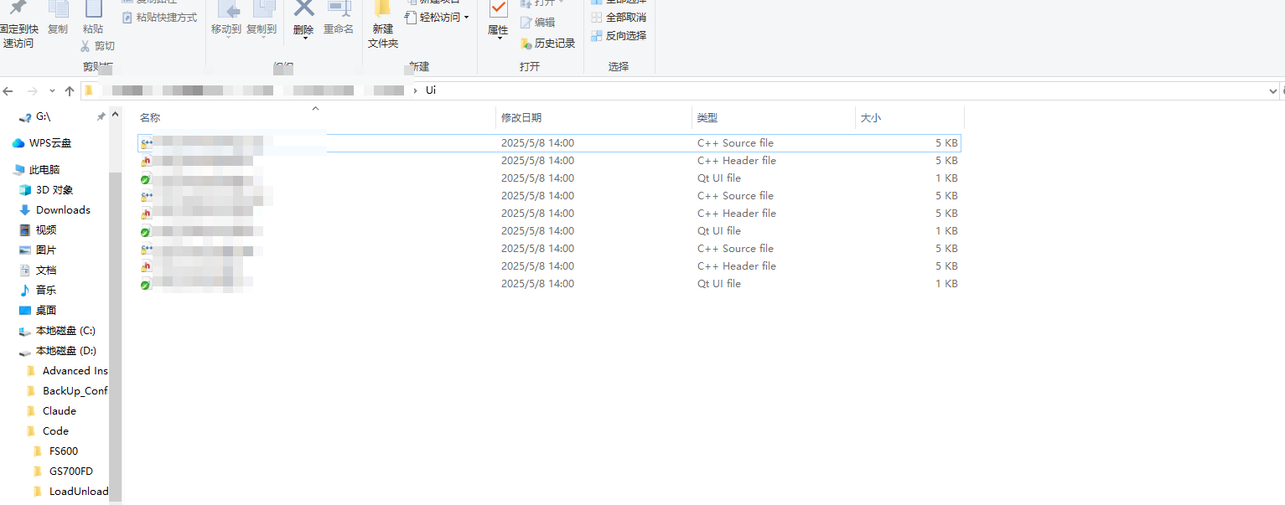
Task: Go back with the left arrow
Action: (x=9, y=90)
